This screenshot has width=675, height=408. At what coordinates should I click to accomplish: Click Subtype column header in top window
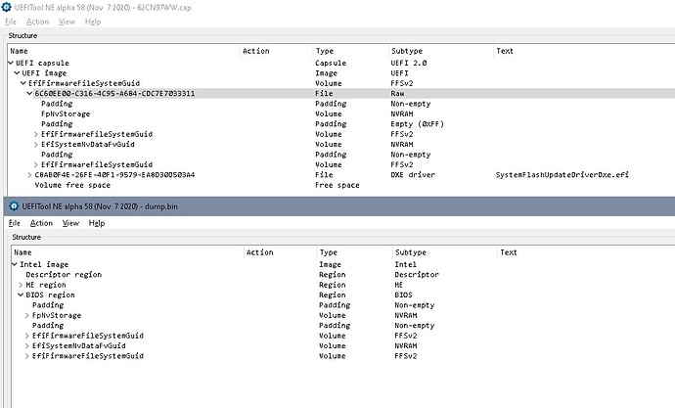(407, 51)
